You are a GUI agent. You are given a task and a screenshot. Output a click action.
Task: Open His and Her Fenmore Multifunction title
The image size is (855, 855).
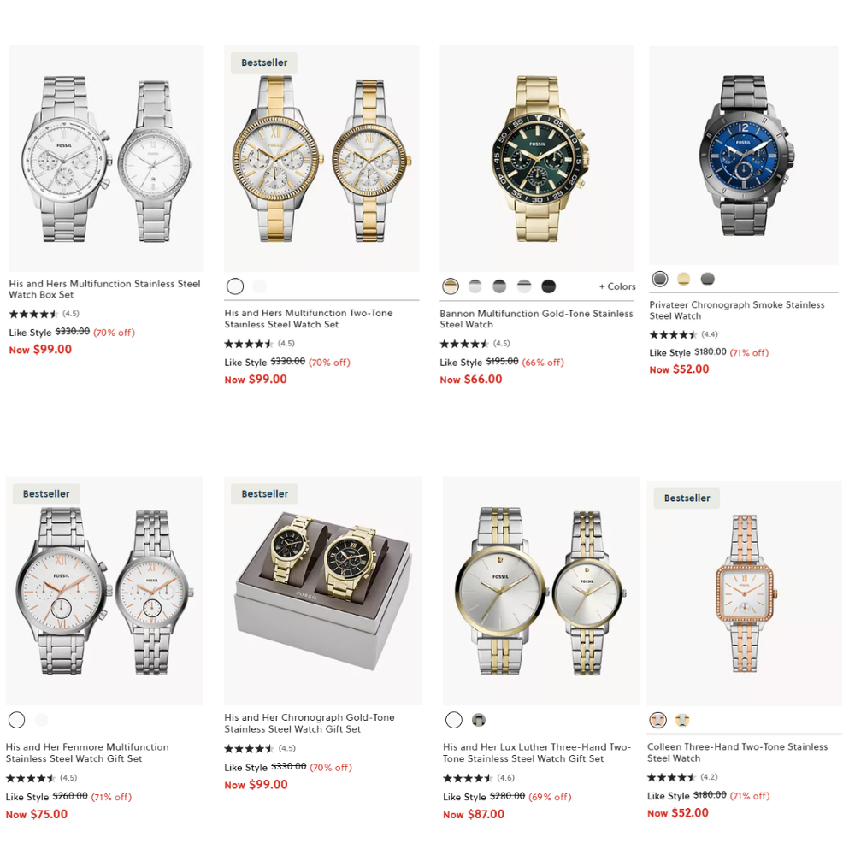tap(87, 753)
